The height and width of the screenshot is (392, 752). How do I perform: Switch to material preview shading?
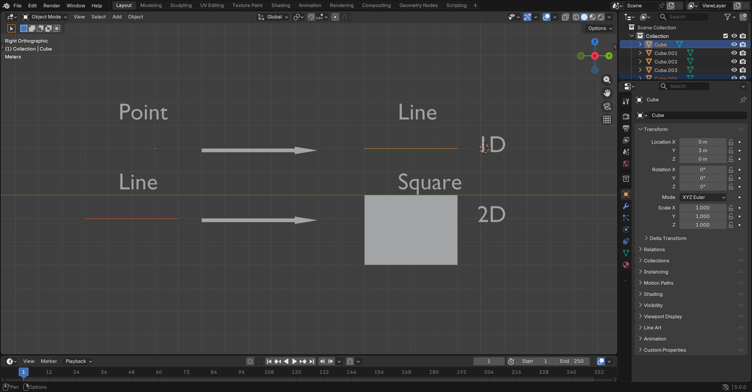pyautogui.click(x=592, y=17)
